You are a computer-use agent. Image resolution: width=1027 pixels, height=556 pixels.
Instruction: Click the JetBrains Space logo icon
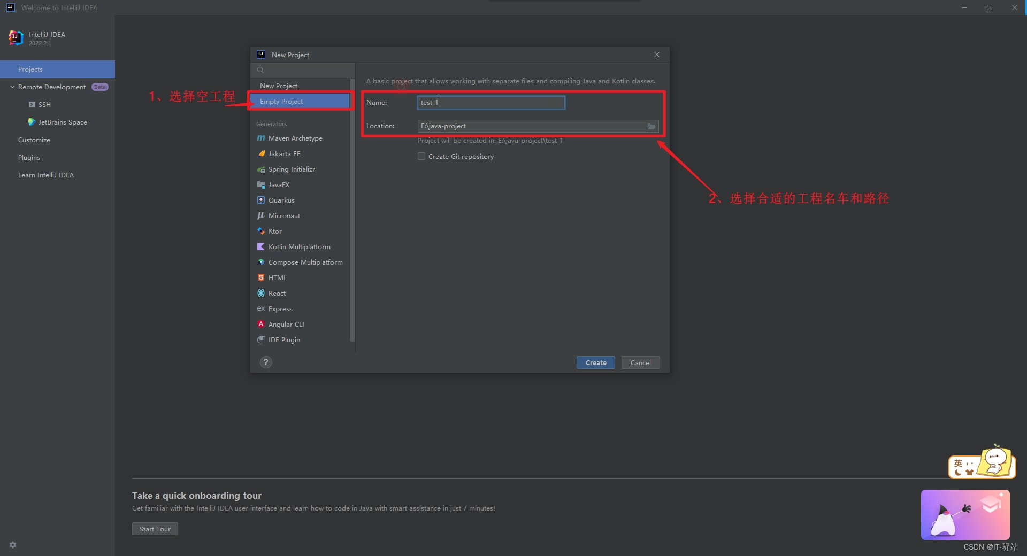click(x=32, y=122)
